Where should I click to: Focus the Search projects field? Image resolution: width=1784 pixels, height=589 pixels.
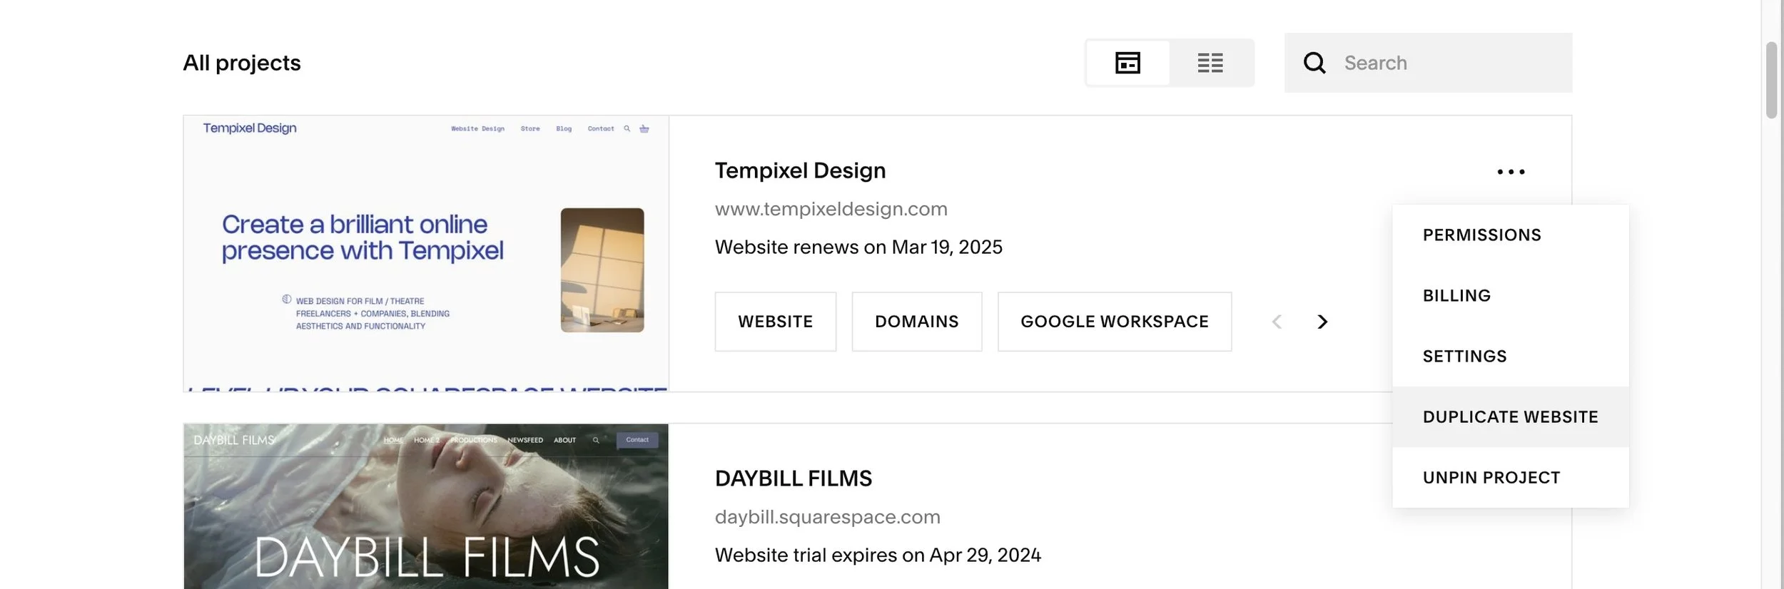coord(1428,63)
